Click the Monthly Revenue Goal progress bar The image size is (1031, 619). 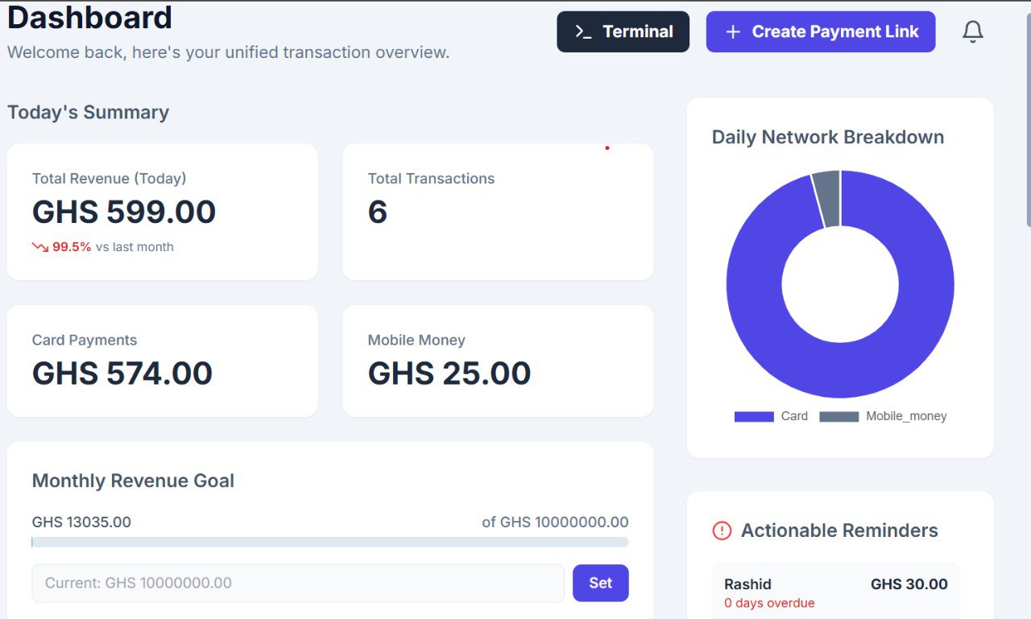pyautogui.click(x=330, y=543)
